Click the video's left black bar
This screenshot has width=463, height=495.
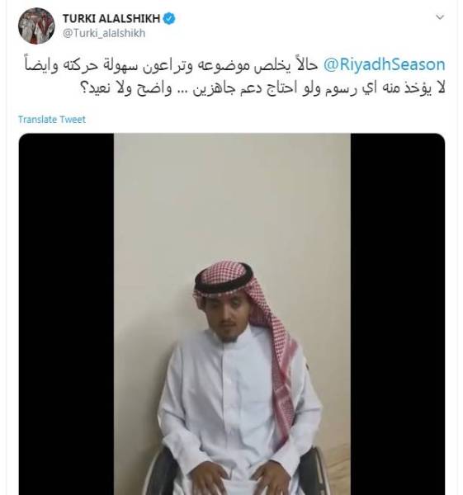pyautogui.click(x=66, y=314)
